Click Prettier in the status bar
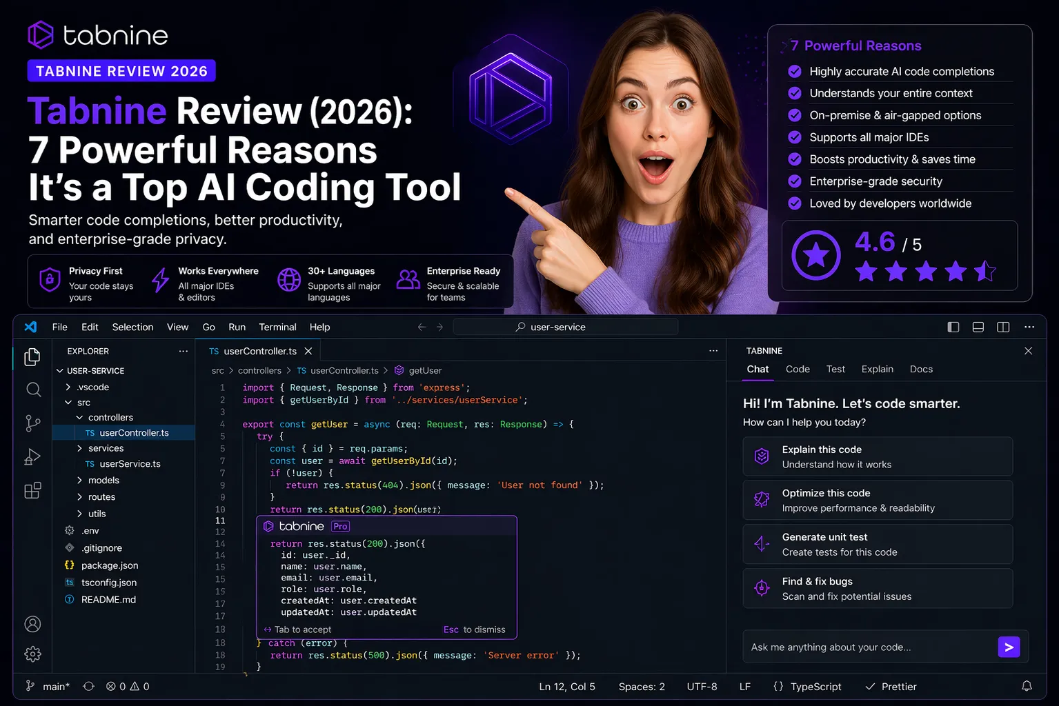Viewport: 1059px width, 706px height. 891,686
